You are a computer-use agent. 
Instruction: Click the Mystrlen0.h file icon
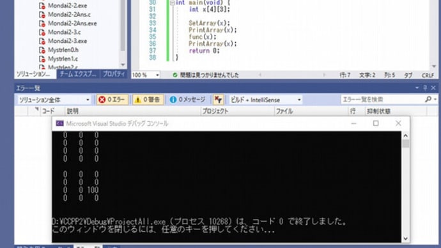click(x=42, y=50)
